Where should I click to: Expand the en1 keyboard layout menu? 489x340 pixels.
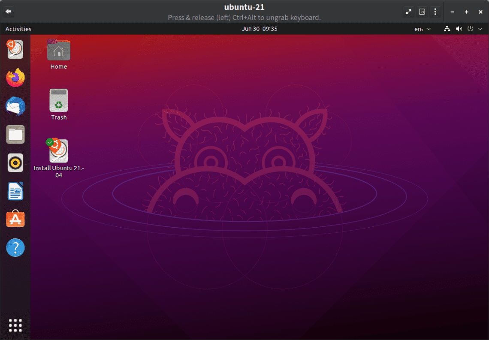pyautogui.click(x=421, y=29)
